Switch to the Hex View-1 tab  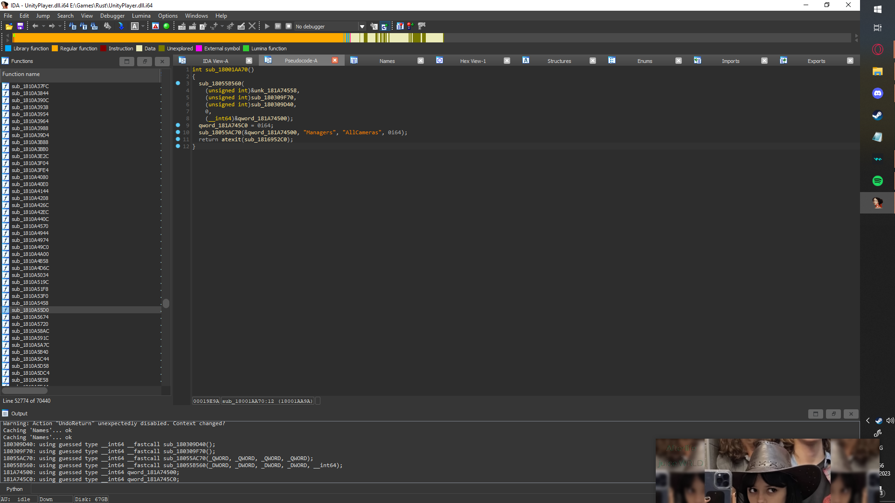[473, 61]
